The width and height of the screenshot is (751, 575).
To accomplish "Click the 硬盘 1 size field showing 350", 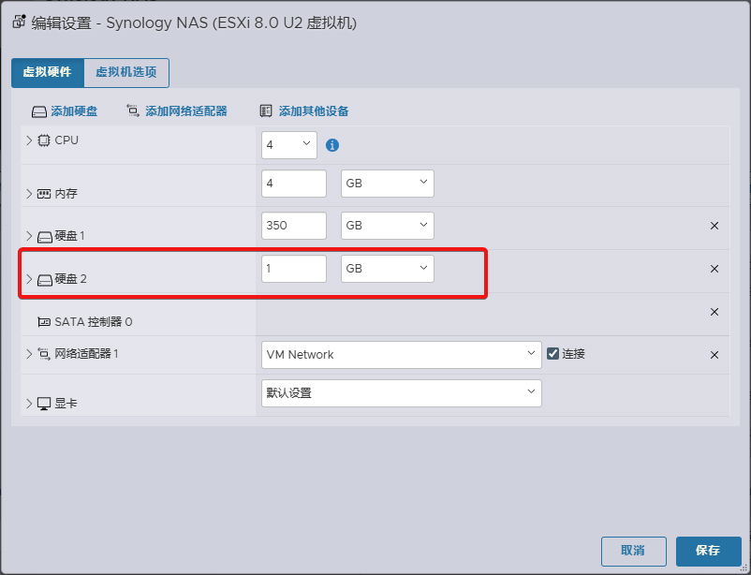I will (294, 225).
